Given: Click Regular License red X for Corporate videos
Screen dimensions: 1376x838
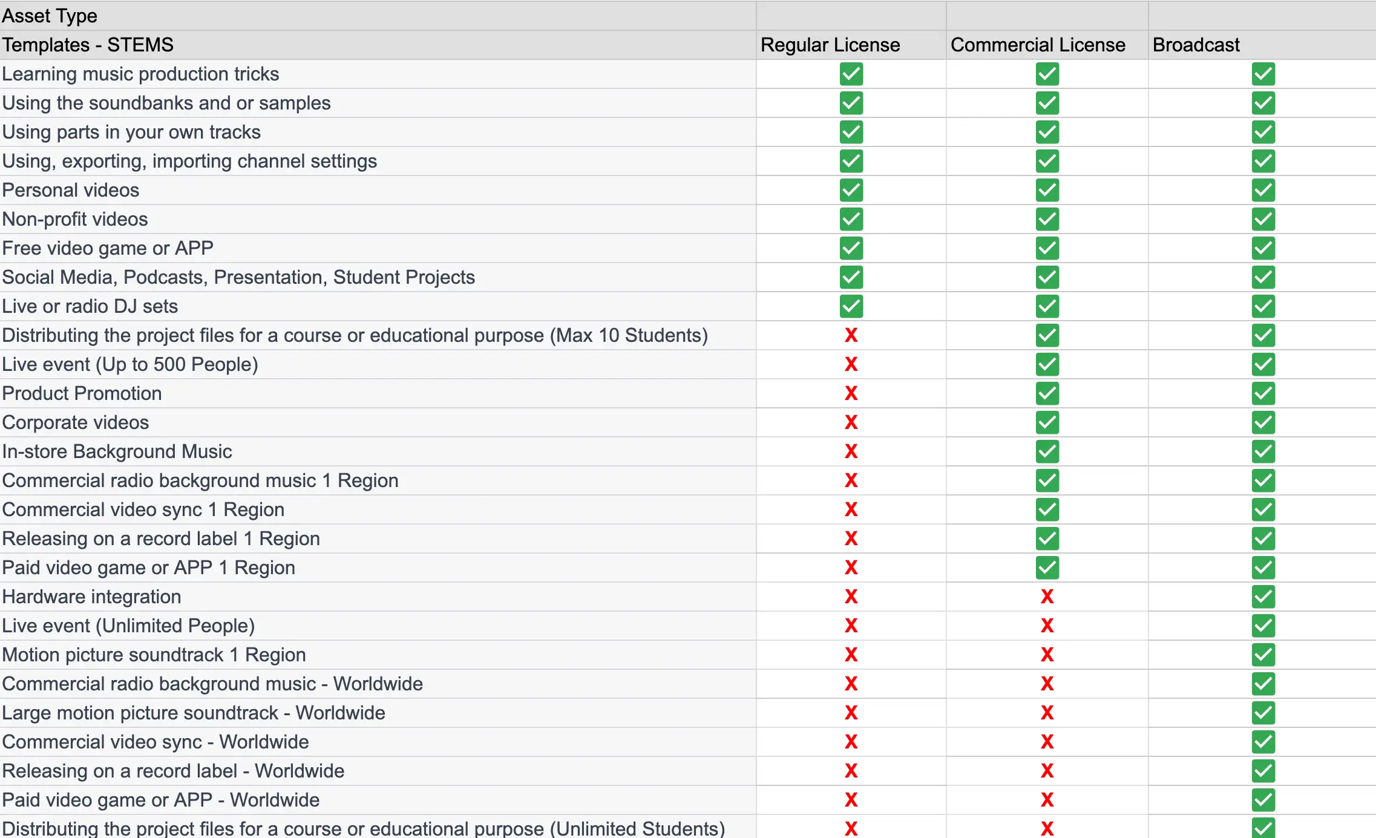Looking at the screenshot, I should [851, 423].
